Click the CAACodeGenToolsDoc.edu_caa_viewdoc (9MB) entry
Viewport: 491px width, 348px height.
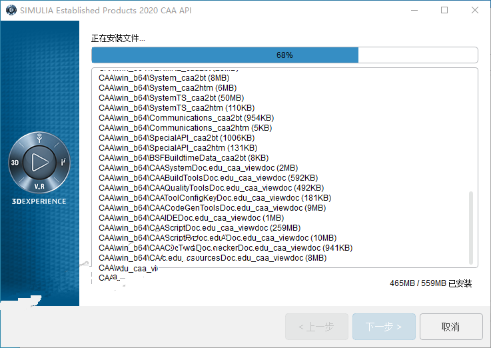point(213,208)
